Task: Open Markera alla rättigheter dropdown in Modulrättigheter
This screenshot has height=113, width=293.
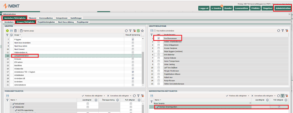Action: click(94, 96)
